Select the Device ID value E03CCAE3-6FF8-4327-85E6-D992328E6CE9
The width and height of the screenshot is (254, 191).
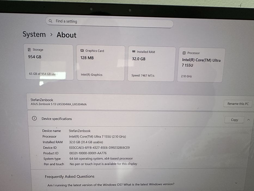(x=99, y=148)
